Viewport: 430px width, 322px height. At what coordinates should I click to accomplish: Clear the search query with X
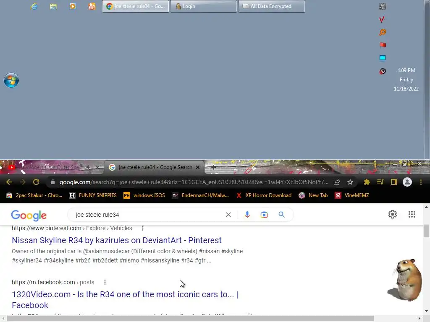pyautogui.click(x=228, y=215)
